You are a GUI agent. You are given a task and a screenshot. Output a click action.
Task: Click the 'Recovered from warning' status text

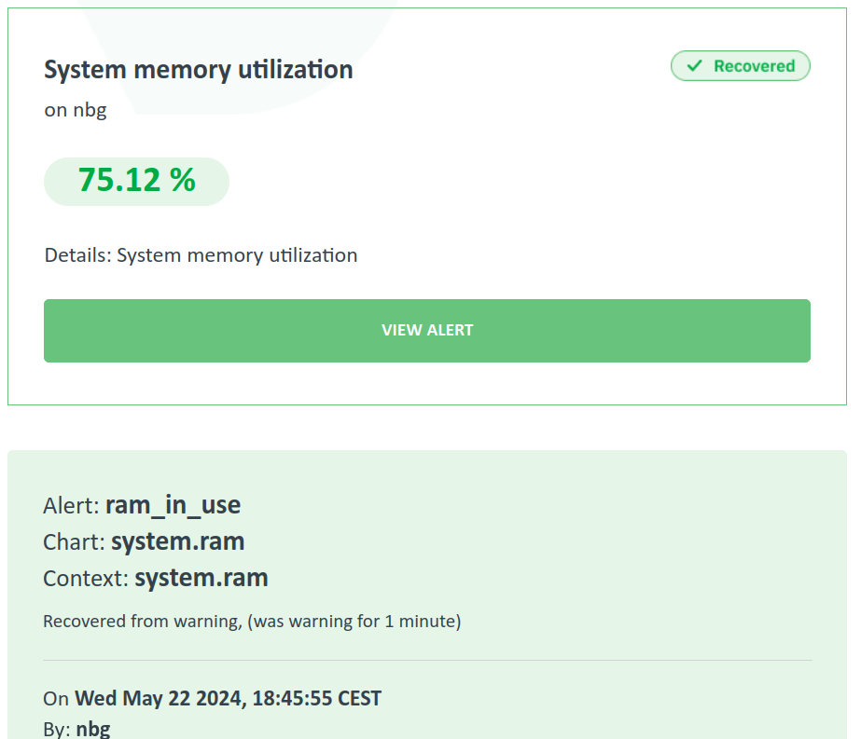pyautogui.click(x=143, y=621)
